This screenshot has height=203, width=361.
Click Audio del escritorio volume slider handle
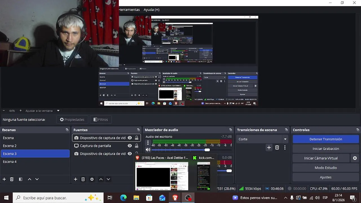click(x=207, y=150)
